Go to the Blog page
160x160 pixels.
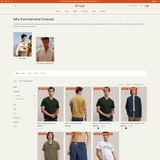coord(94,11)
